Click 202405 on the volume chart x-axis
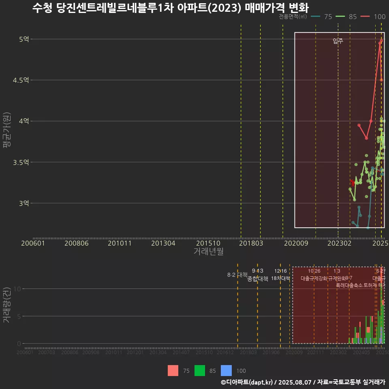Viewport: 389px width, 389px height. [361, 352]
